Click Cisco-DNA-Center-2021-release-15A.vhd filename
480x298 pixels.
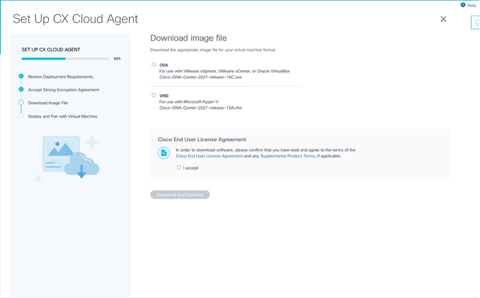coord(200,108)
